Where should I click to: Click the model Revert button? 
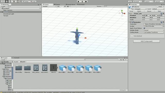click(149, 11)
